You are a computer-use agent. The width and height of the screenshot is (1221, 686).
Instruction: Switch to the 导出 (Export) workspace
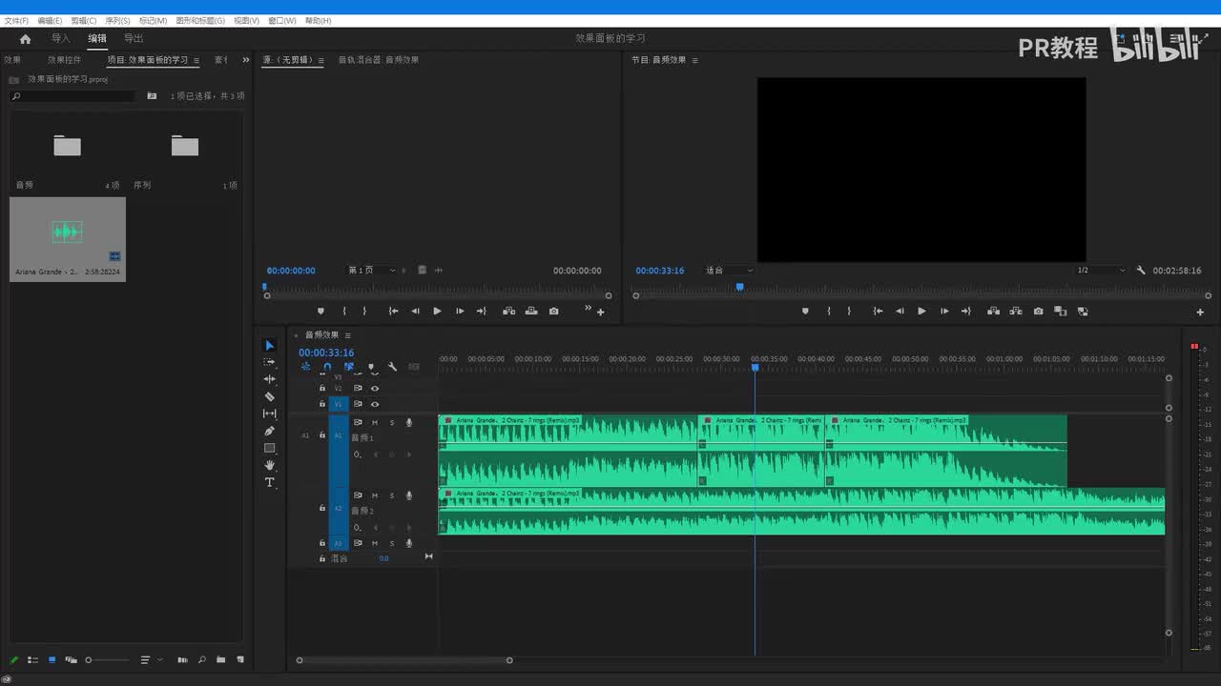click(x=134, y=39)
